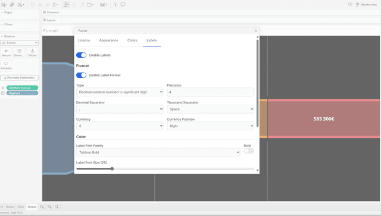Image resolution: width=381 pixels, height=216 pixels.
Task: Click the blue Segment dimension pill
Action: click(23, 93)
